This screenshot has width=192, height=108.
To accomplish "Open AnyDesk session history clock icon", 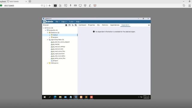I will click(184, 5).
